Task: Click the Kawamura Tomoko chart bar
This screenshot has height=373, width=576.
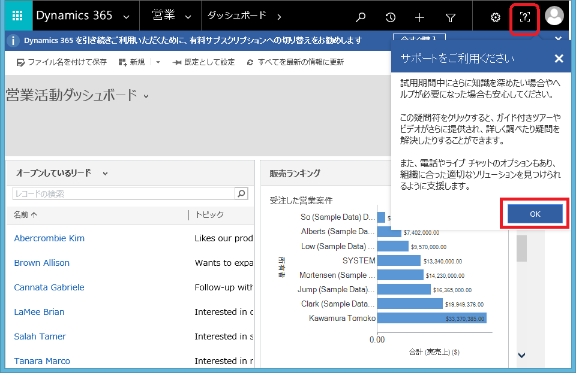Action: [431, 318]
